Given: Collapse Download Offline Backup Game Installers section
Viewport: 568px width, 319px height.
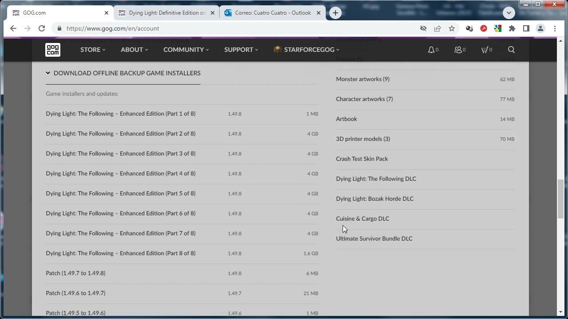Looking at the screenshot, I should (123, 73).
